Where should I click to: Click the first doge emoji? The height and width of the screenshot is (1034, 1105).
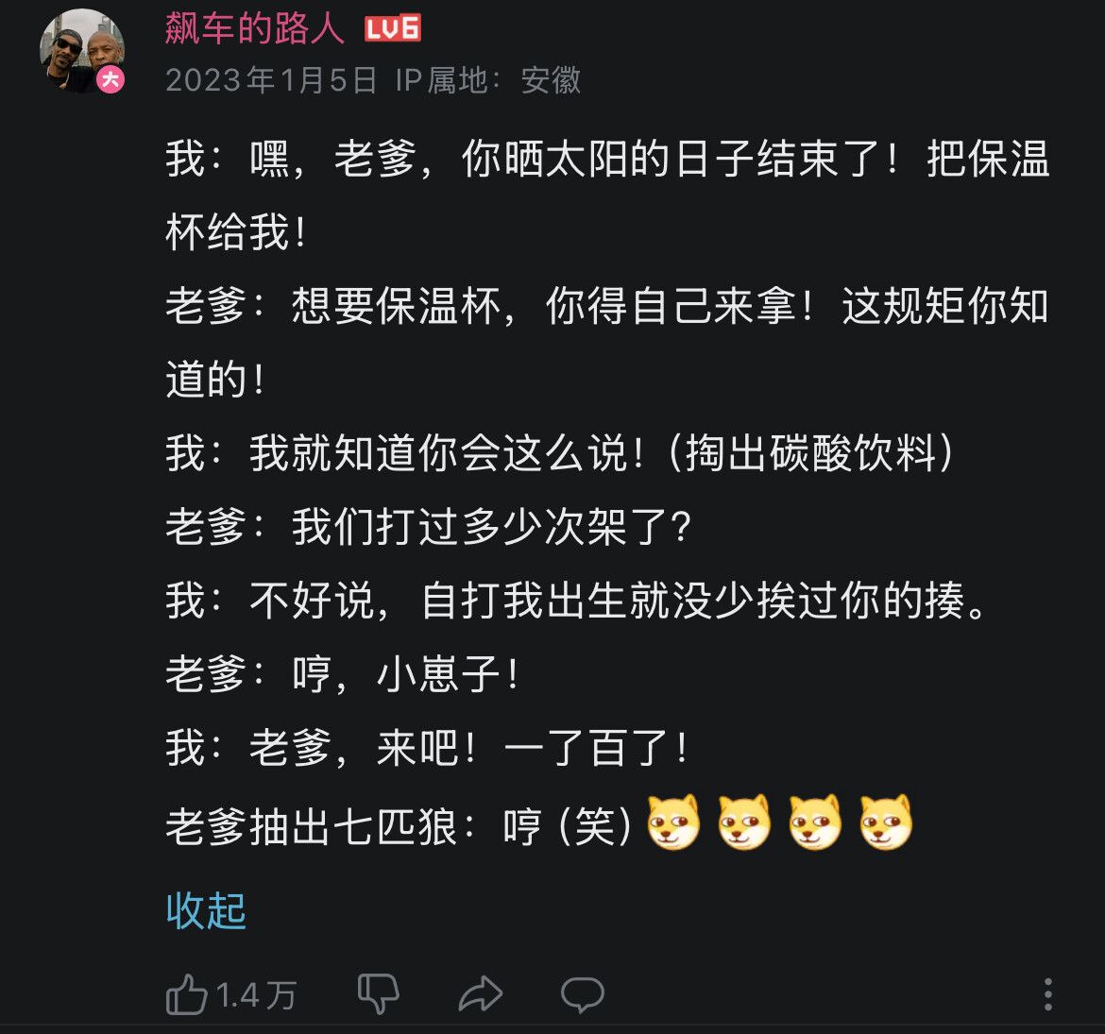coord(673,822)
